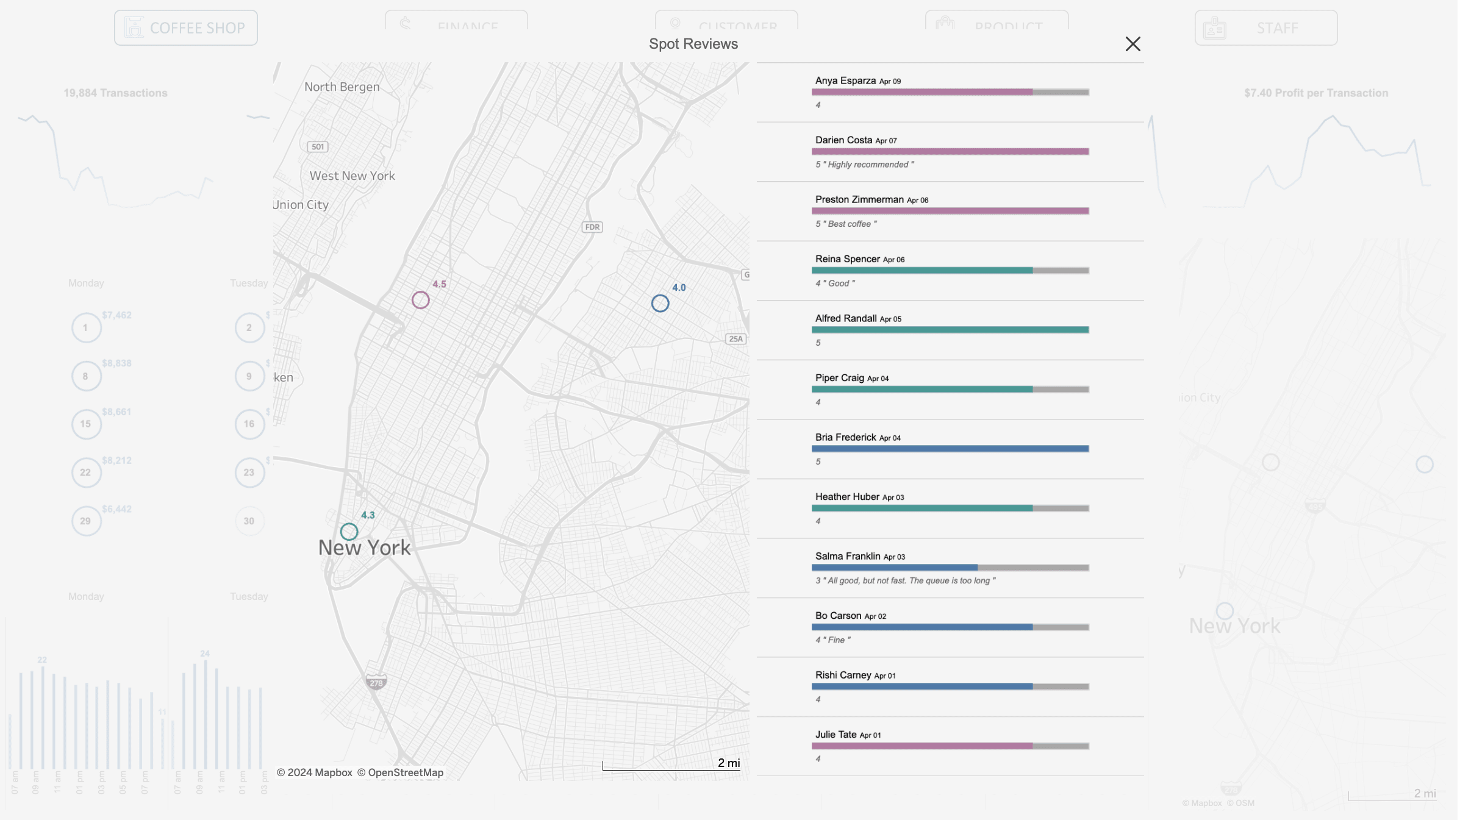Screen dimensions: 1460x820
Task: Open the Mapbox attribution link
Action: 315,772
